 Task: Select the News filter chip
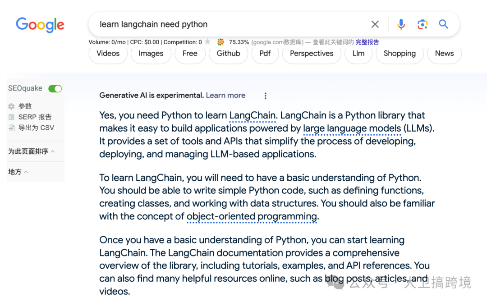445,54
